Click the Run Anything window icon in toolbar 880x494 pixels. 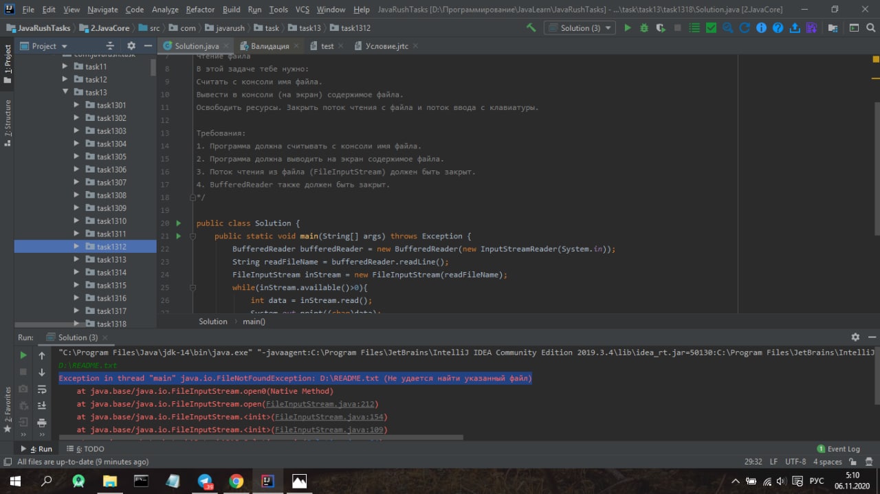[854, 28]
